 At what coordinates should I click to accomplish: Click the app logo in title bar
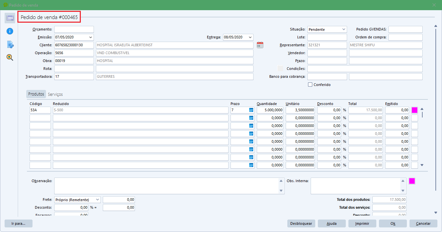tap(5, 5)
